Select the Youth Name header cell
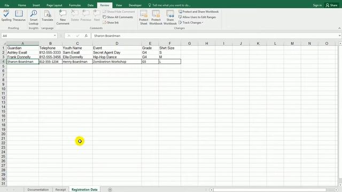Viewport: 342px width, 192px height. (x=77, y=48)
